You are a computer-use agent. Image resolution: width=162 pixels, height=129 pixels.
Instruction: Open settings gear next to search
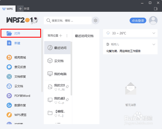(x=96, y=20)
